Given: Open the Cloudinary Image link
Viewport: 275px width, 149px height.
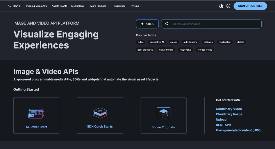Looking at the screenshot, I should coord(229,114).
